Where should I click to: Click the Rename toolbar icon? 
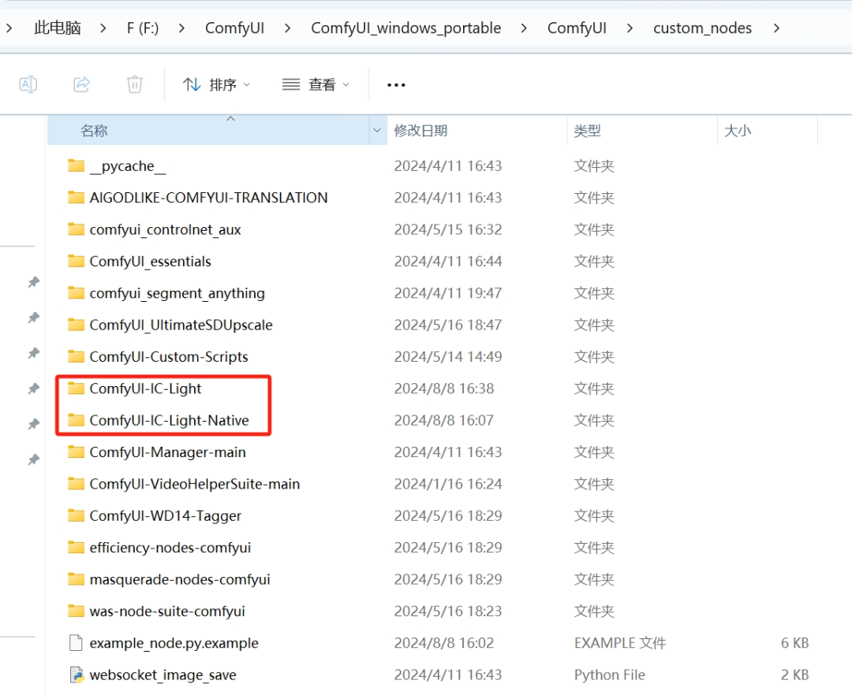(28, 84)
